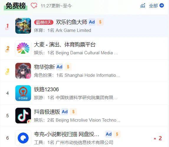Screen dimensions: 169x147
Task: Select the 免费榜 heading tab
Action: (16, 6)
